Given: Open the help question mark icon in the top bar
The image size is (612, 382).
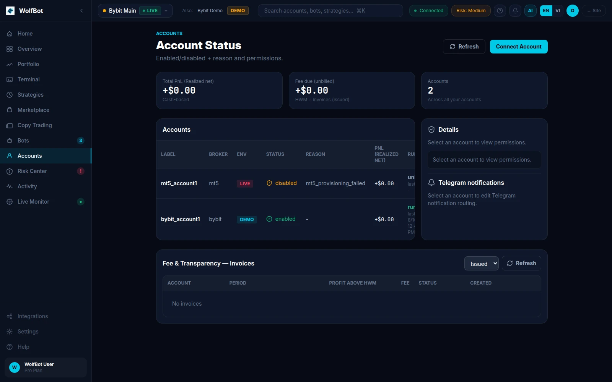Looking at the screenshot, I should coord(500,11).
